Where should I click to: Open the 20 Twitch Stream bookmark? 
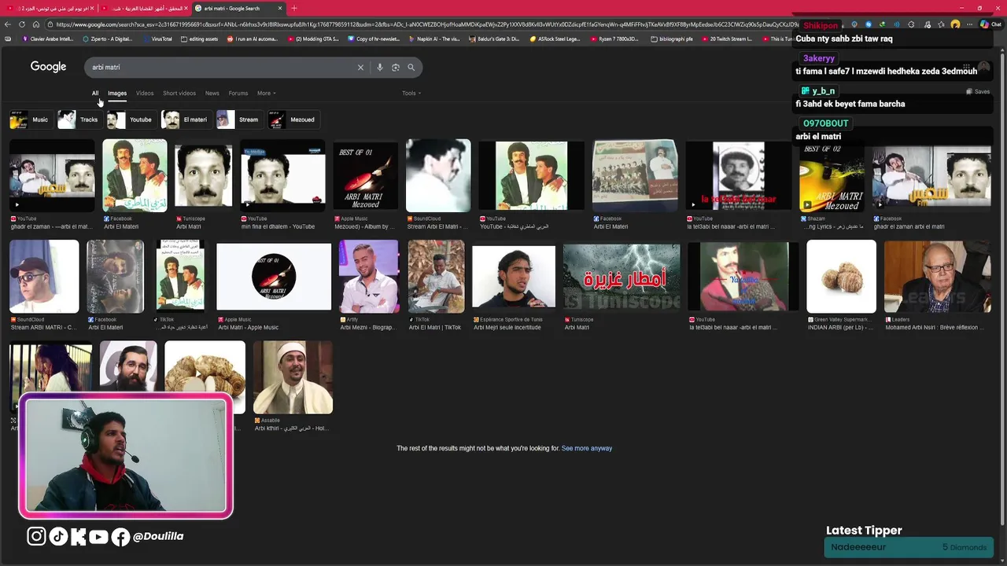coord(726,39)
